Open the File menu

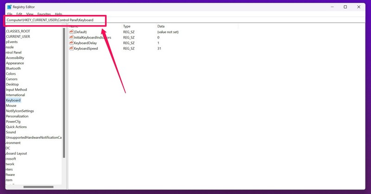10,14
